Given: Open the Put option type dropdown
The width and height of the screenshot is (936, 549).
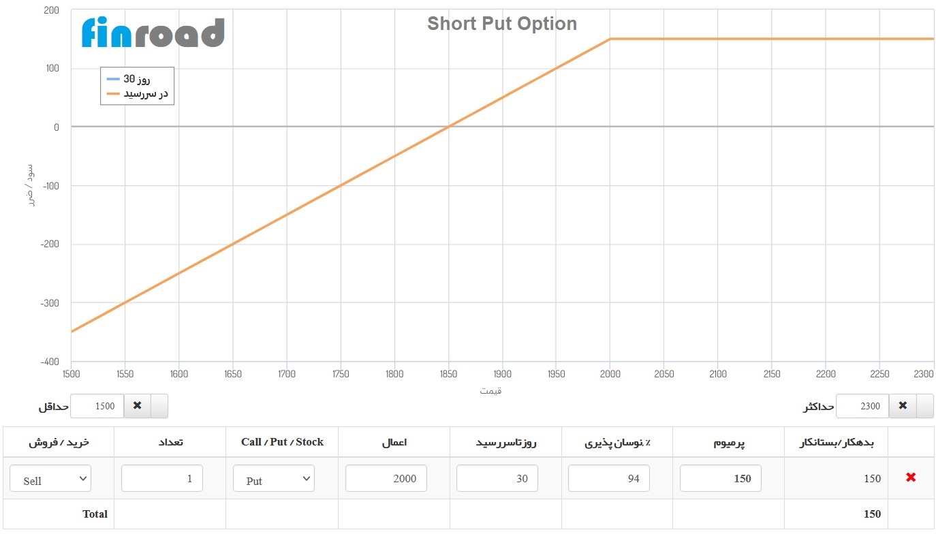Looking at the screenshot, I should pos(273,479).
